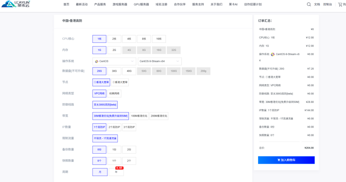The height and width of the screenshot is (182, 346).
Task: Select 100M香港优化 bandwidth
Action: click(139, 116)
